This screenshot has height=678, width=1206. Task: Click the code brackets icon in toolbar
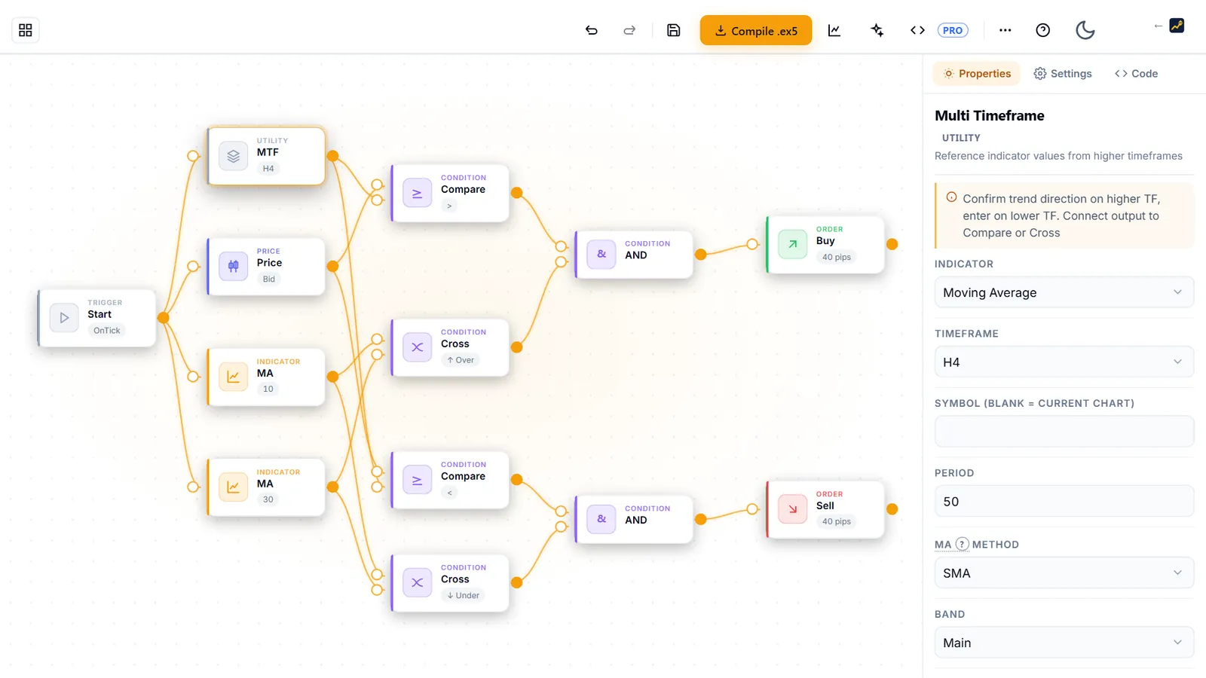(x=917, y=30)
